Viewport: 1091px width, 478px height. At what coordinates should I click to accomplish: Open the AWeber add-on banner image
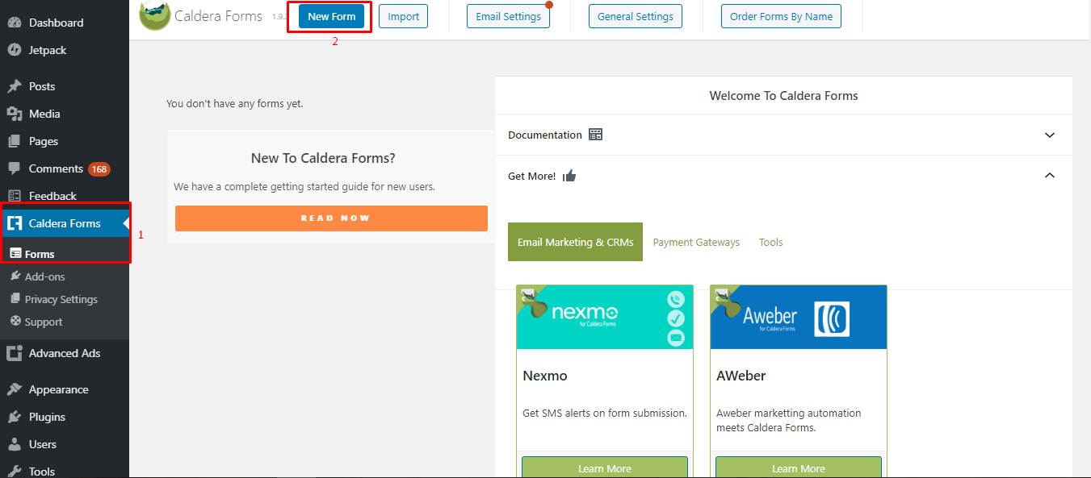point(799,317)
